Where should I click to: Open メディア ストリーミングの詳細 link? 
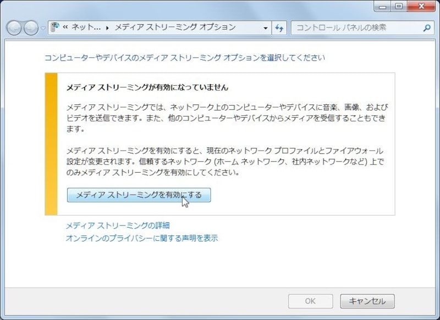coord(118,225)
